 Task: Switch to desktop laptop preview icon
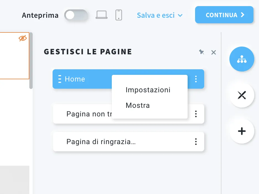102,15
